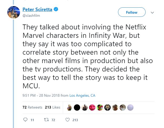
Task: Click the first liker avatar in the row
Action: [69, 107]
